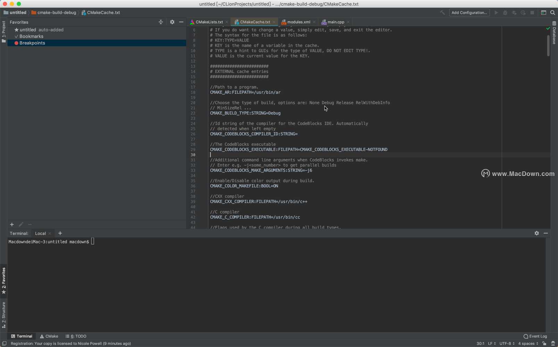Click the cmake-build-debug breadcrumb
Viewport: 558px width, 347px height.
(x=54, y=12)
